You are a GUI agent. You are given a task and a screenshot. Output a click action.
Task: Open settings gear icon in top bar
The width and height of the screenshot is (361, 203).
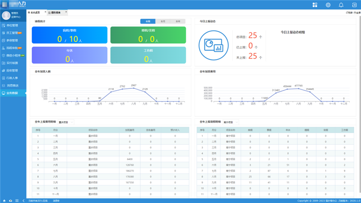pos(328,5)
